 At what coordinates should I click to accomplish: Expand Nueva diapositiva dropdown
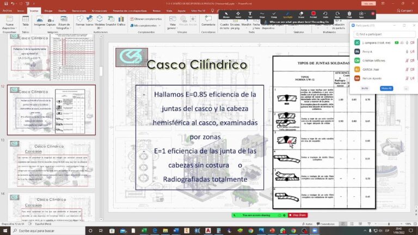click(9, 28)
